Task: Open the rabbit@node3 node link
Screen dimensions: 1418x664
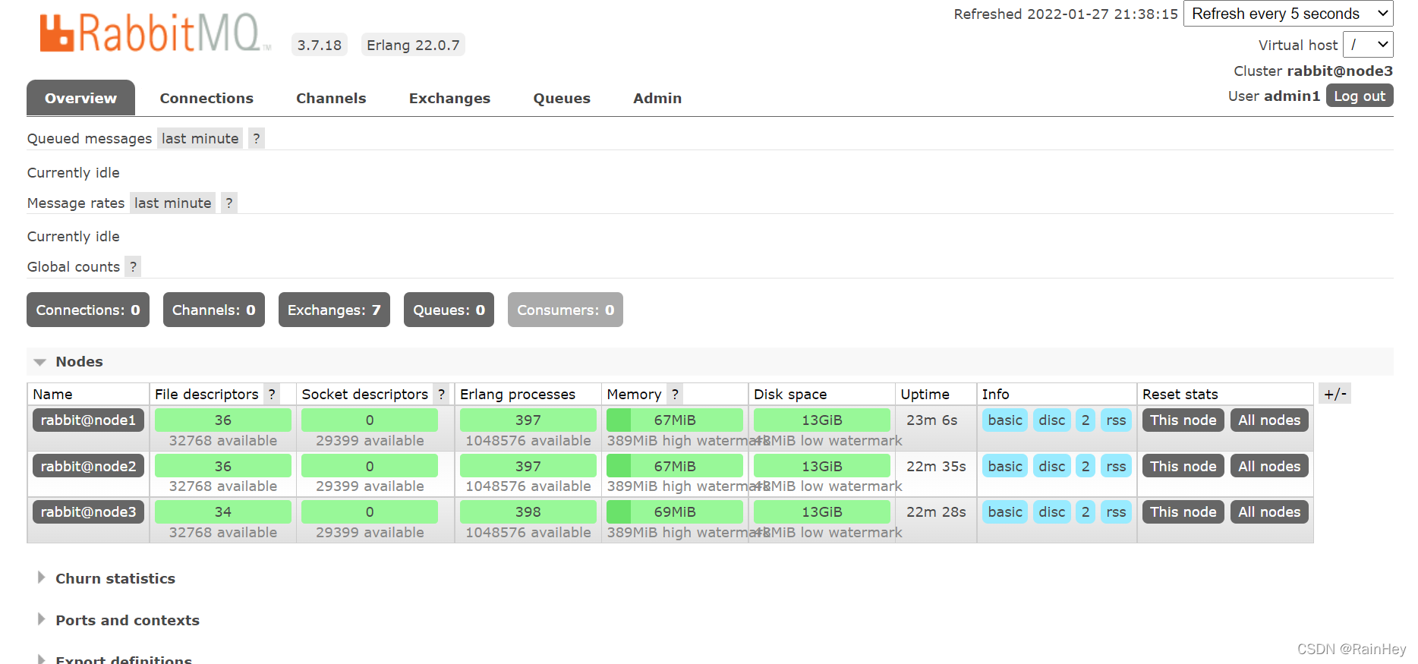Action: tap(88, 511)
